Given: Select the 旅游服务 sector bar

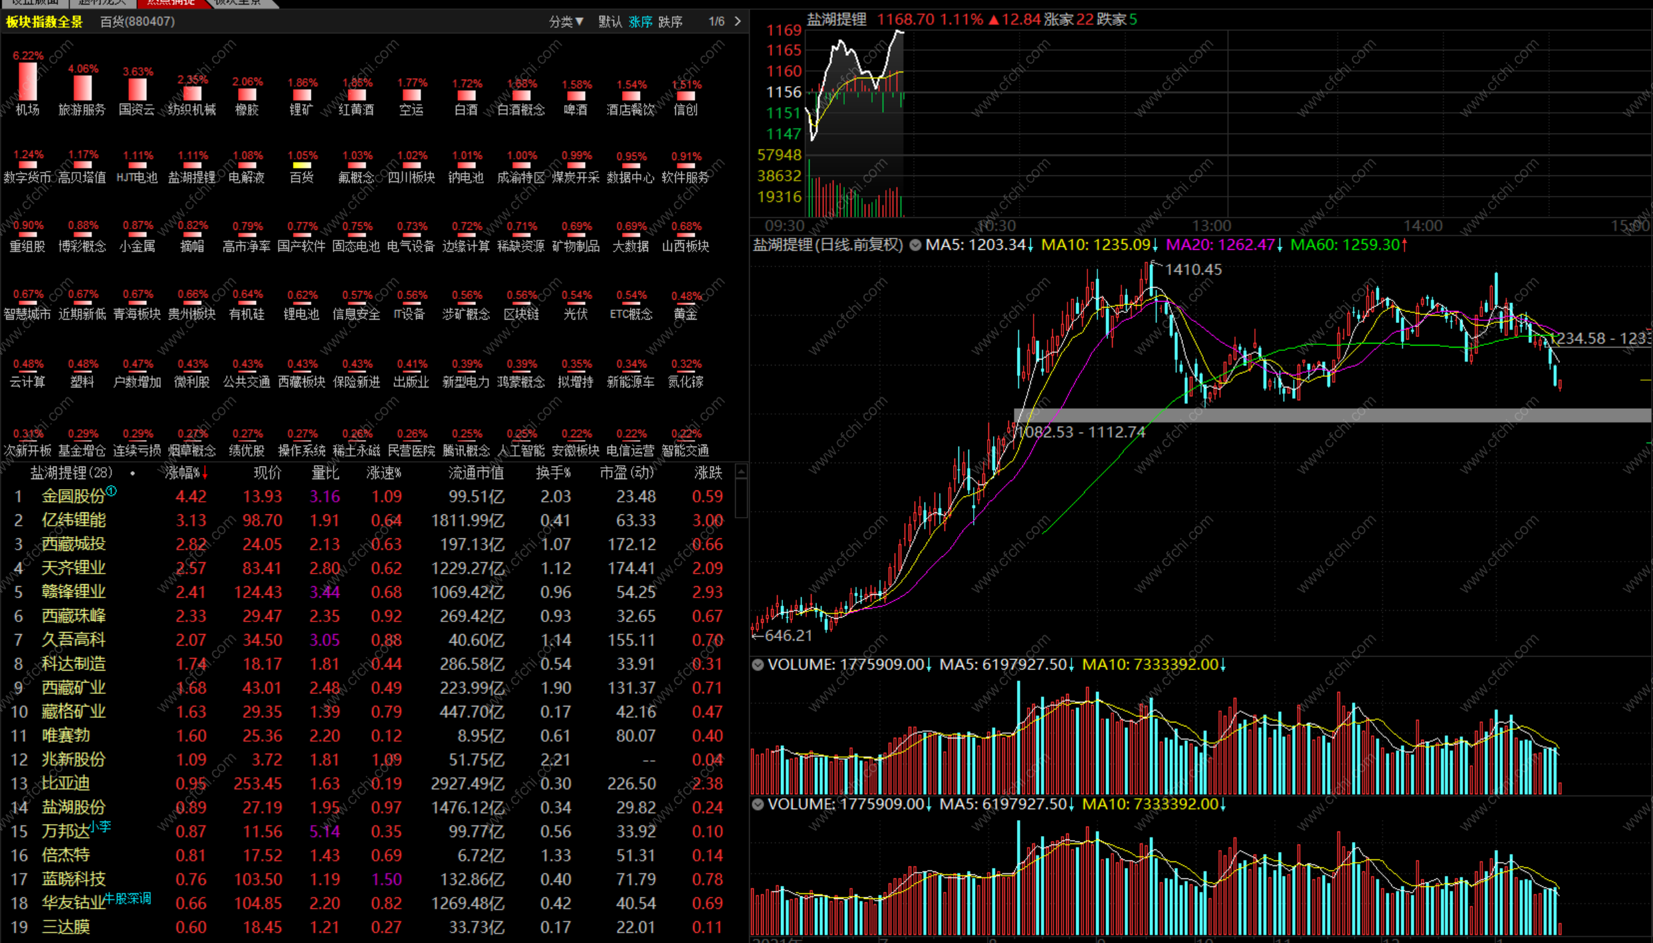Looking at the screenshot, I should coord(82,88).
